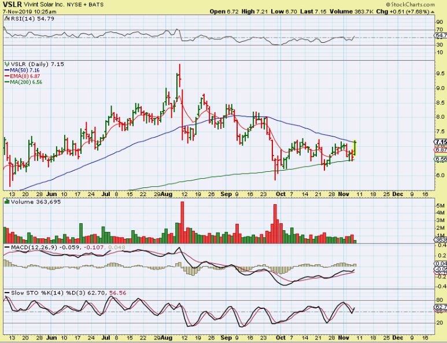Click the Vivint Solar Inc. company name

click(44, 5)
